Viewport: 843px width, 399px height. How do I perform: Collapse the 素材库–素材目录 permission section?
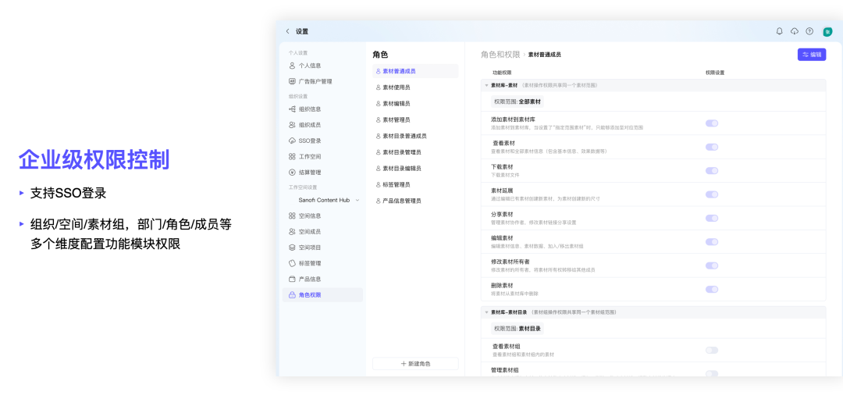click(x=487, y=312)
